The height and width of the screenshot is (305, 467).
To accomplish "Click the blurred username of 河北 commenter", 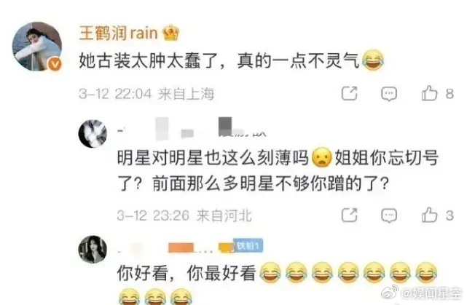I will point(192,129).
